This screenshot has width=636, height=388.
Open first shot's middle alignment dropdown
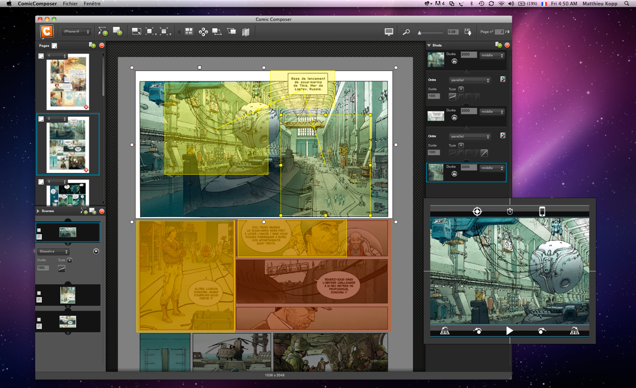(492, 56)
